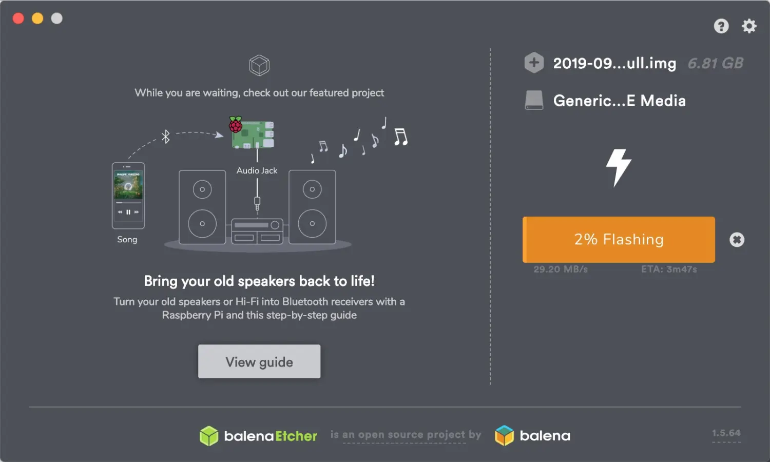770x462 pixels.
Task: Click the 'Bring your old speakers back to life!' heading
Action: pos(259,281)
